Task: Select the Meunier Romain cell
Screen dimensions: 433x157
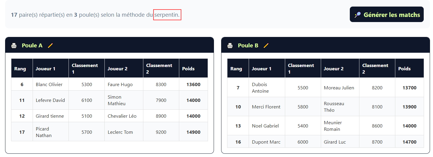Action: pos(332,126)
